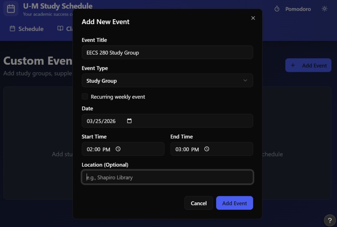The height and width of the screenshot is (227, 337).
Task: Toggle light theme sun icon
Action: (324, 9)
